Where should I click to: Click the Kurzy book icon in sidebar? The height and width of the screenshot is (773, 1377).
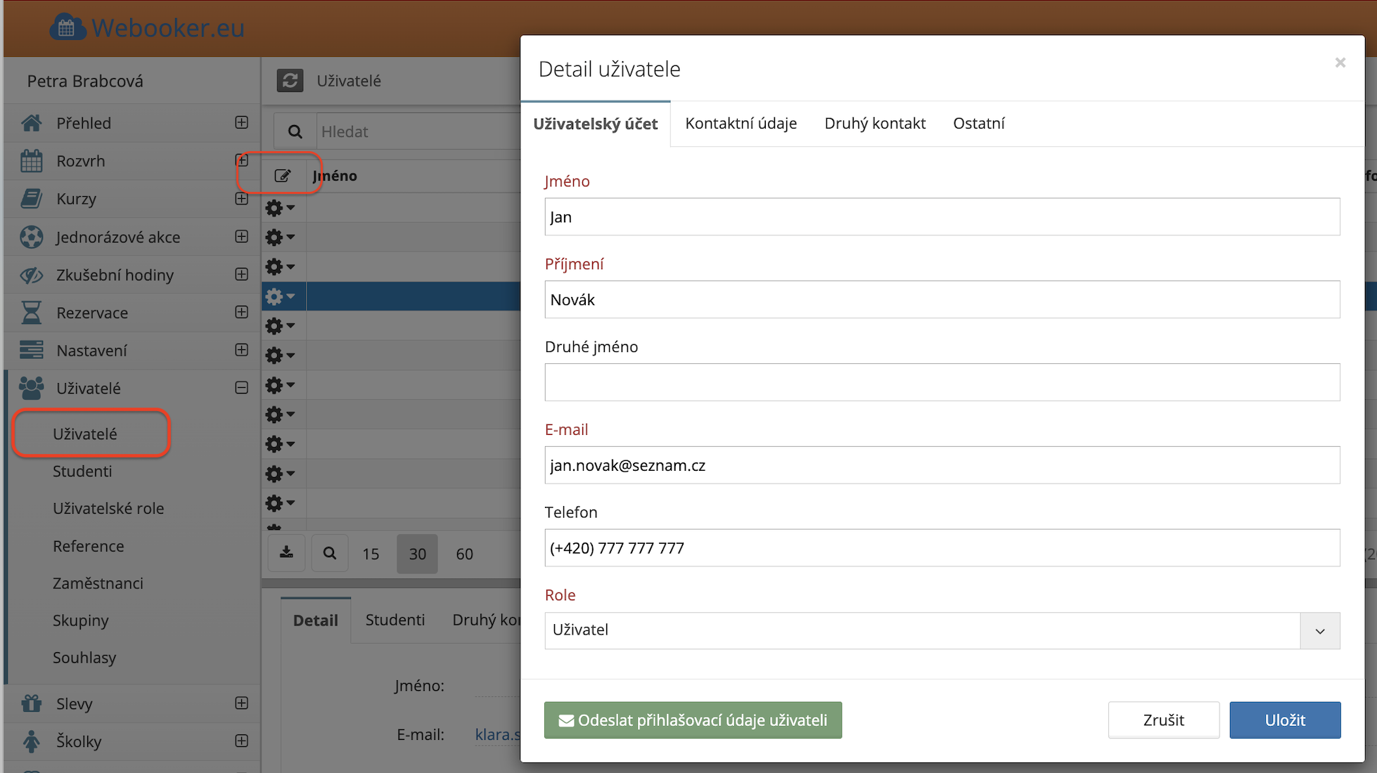pyautogui.click(x=31, y=199)
